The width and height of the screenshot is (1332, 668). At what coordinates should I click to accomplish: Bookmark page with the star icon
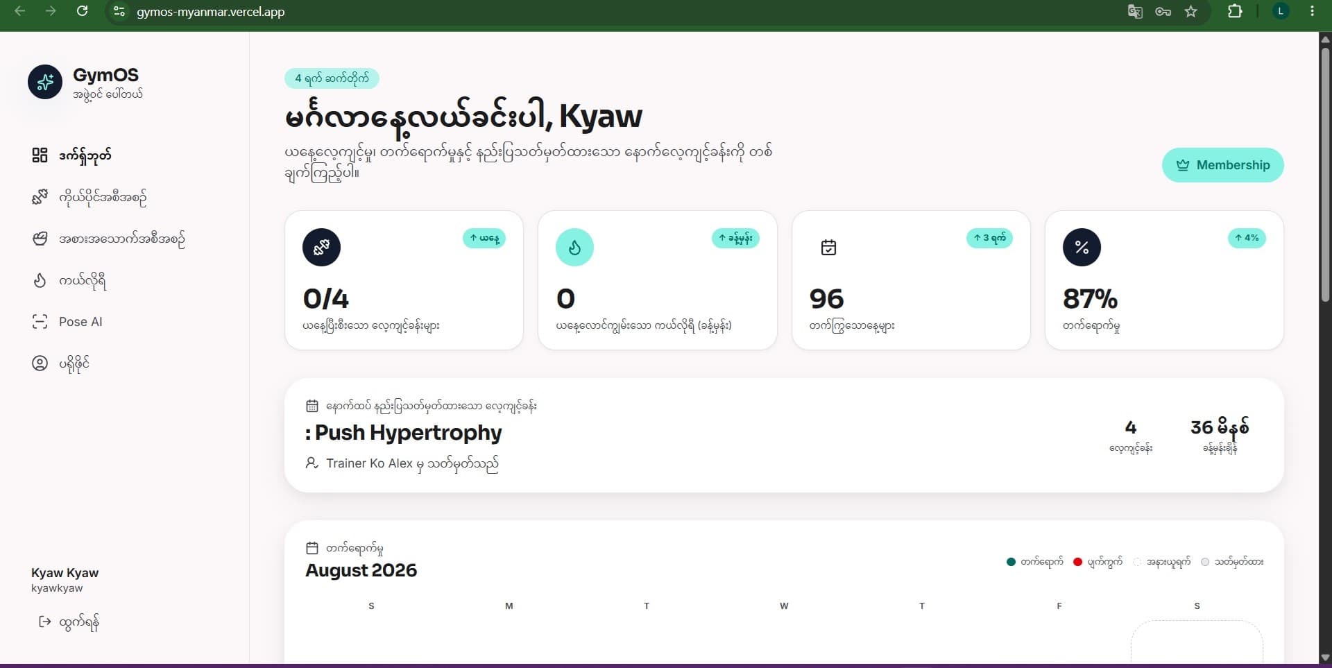[x=1191, y=11]
